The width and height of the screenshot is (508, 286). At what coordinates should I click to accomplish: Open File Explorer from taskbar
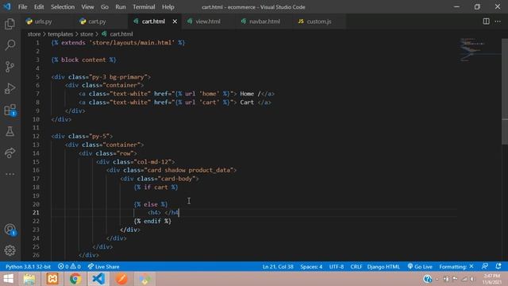tap(29, 279)
